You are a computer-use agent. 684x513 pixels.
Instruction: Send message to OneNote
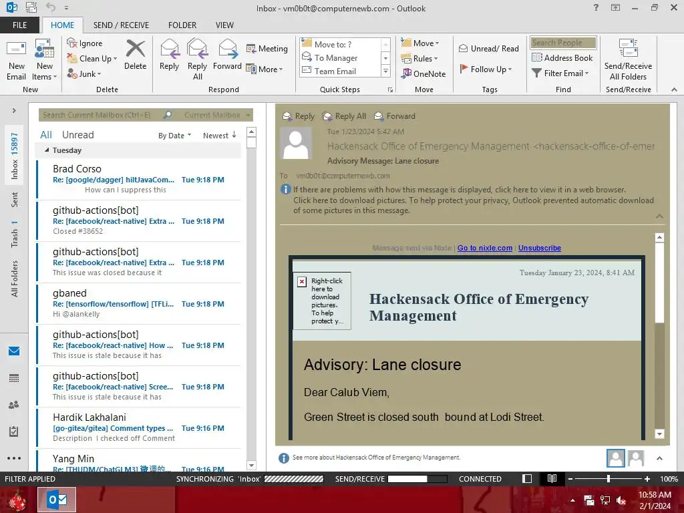coord(423,73)
